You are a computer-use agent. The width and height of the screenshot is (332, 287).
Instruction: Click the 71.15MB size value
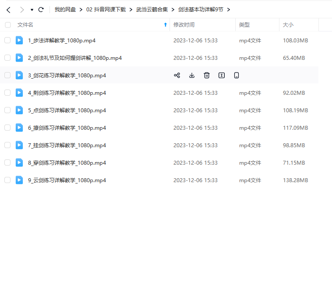point(294,163)
